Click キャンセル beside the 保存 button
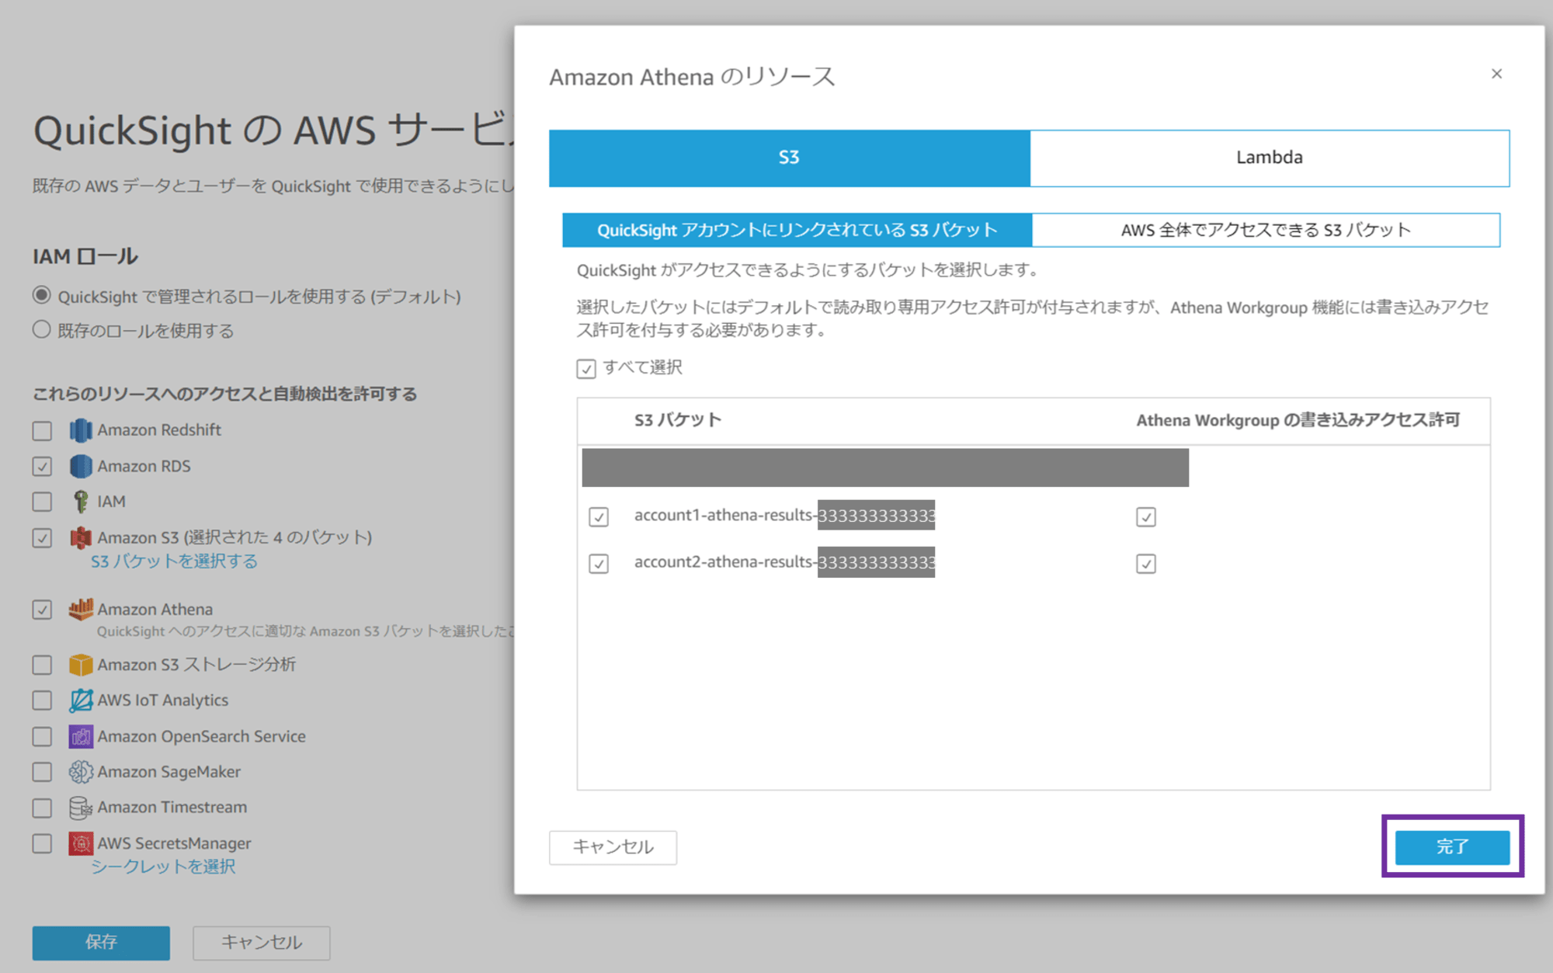 tap(262, 943)
